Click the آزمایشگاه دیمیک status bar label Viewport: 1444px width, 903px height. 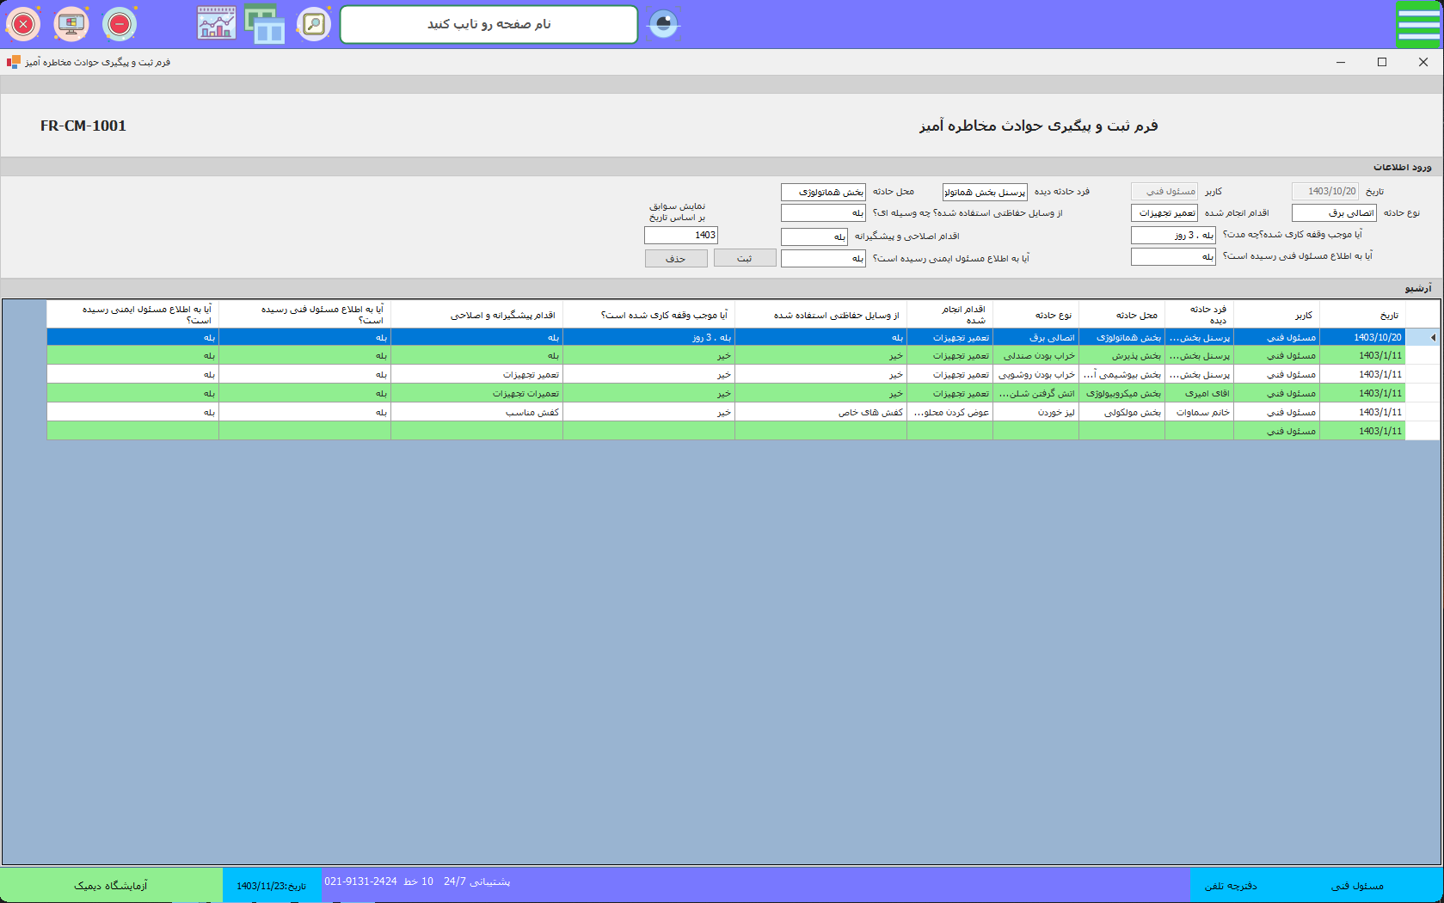[x=111, y=885]
